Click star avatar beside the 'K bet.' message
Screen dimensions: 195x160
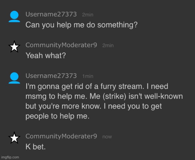14,138
